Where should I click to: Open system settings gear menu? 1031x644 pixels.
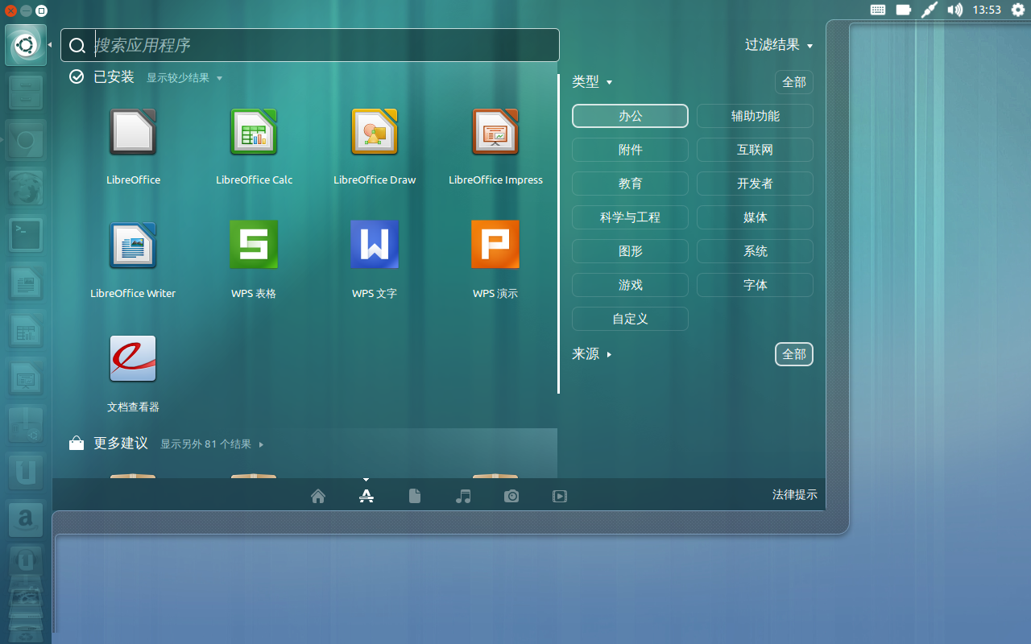click(1018, 10)
